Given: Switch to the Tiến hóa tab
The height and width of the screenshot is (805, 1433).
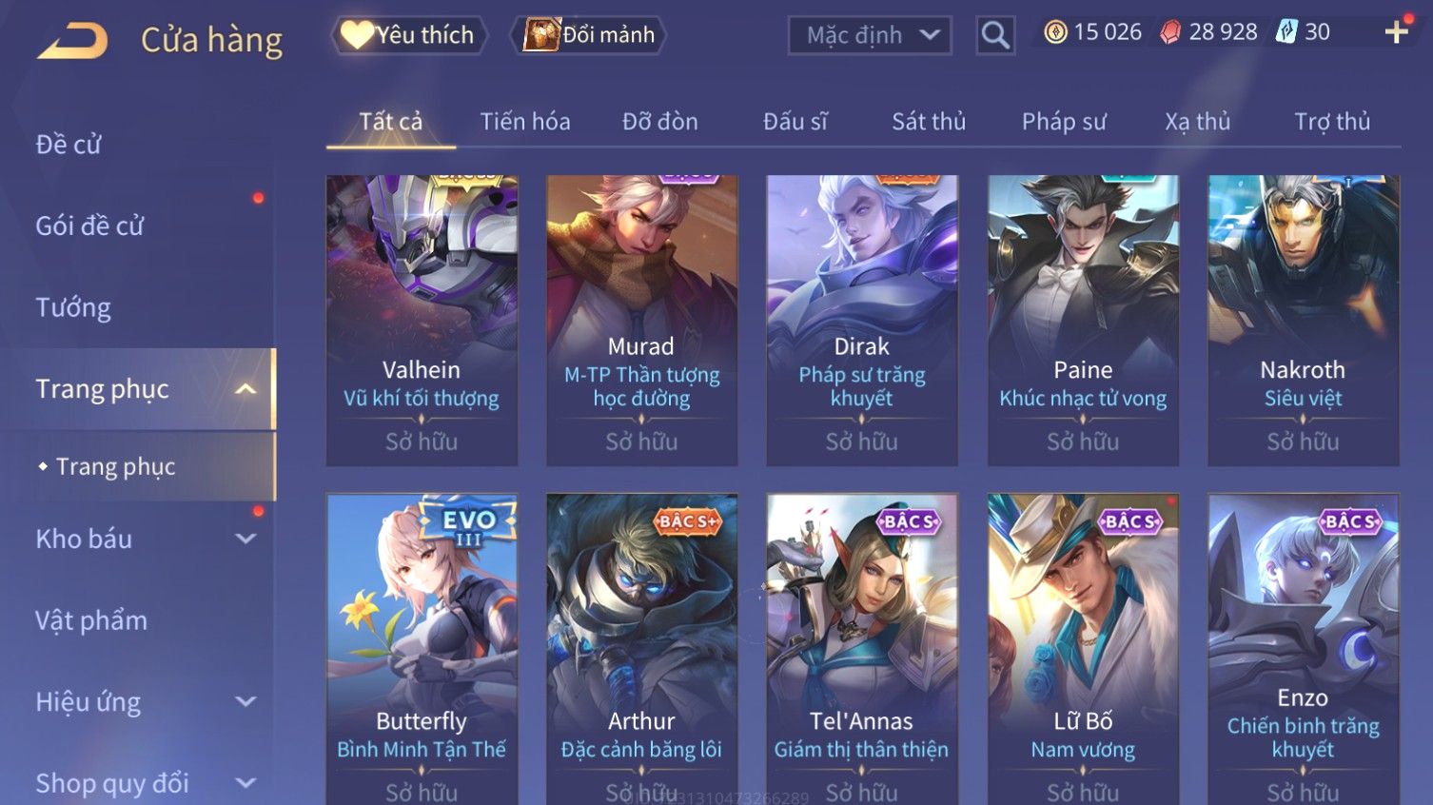Looking at the screenshot, I should 525,122.
